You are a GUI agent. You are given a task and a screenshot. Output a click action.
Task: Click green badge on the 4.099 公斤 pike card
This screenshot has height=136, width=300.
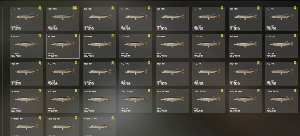pyautogui.click(x=39, y=63)
